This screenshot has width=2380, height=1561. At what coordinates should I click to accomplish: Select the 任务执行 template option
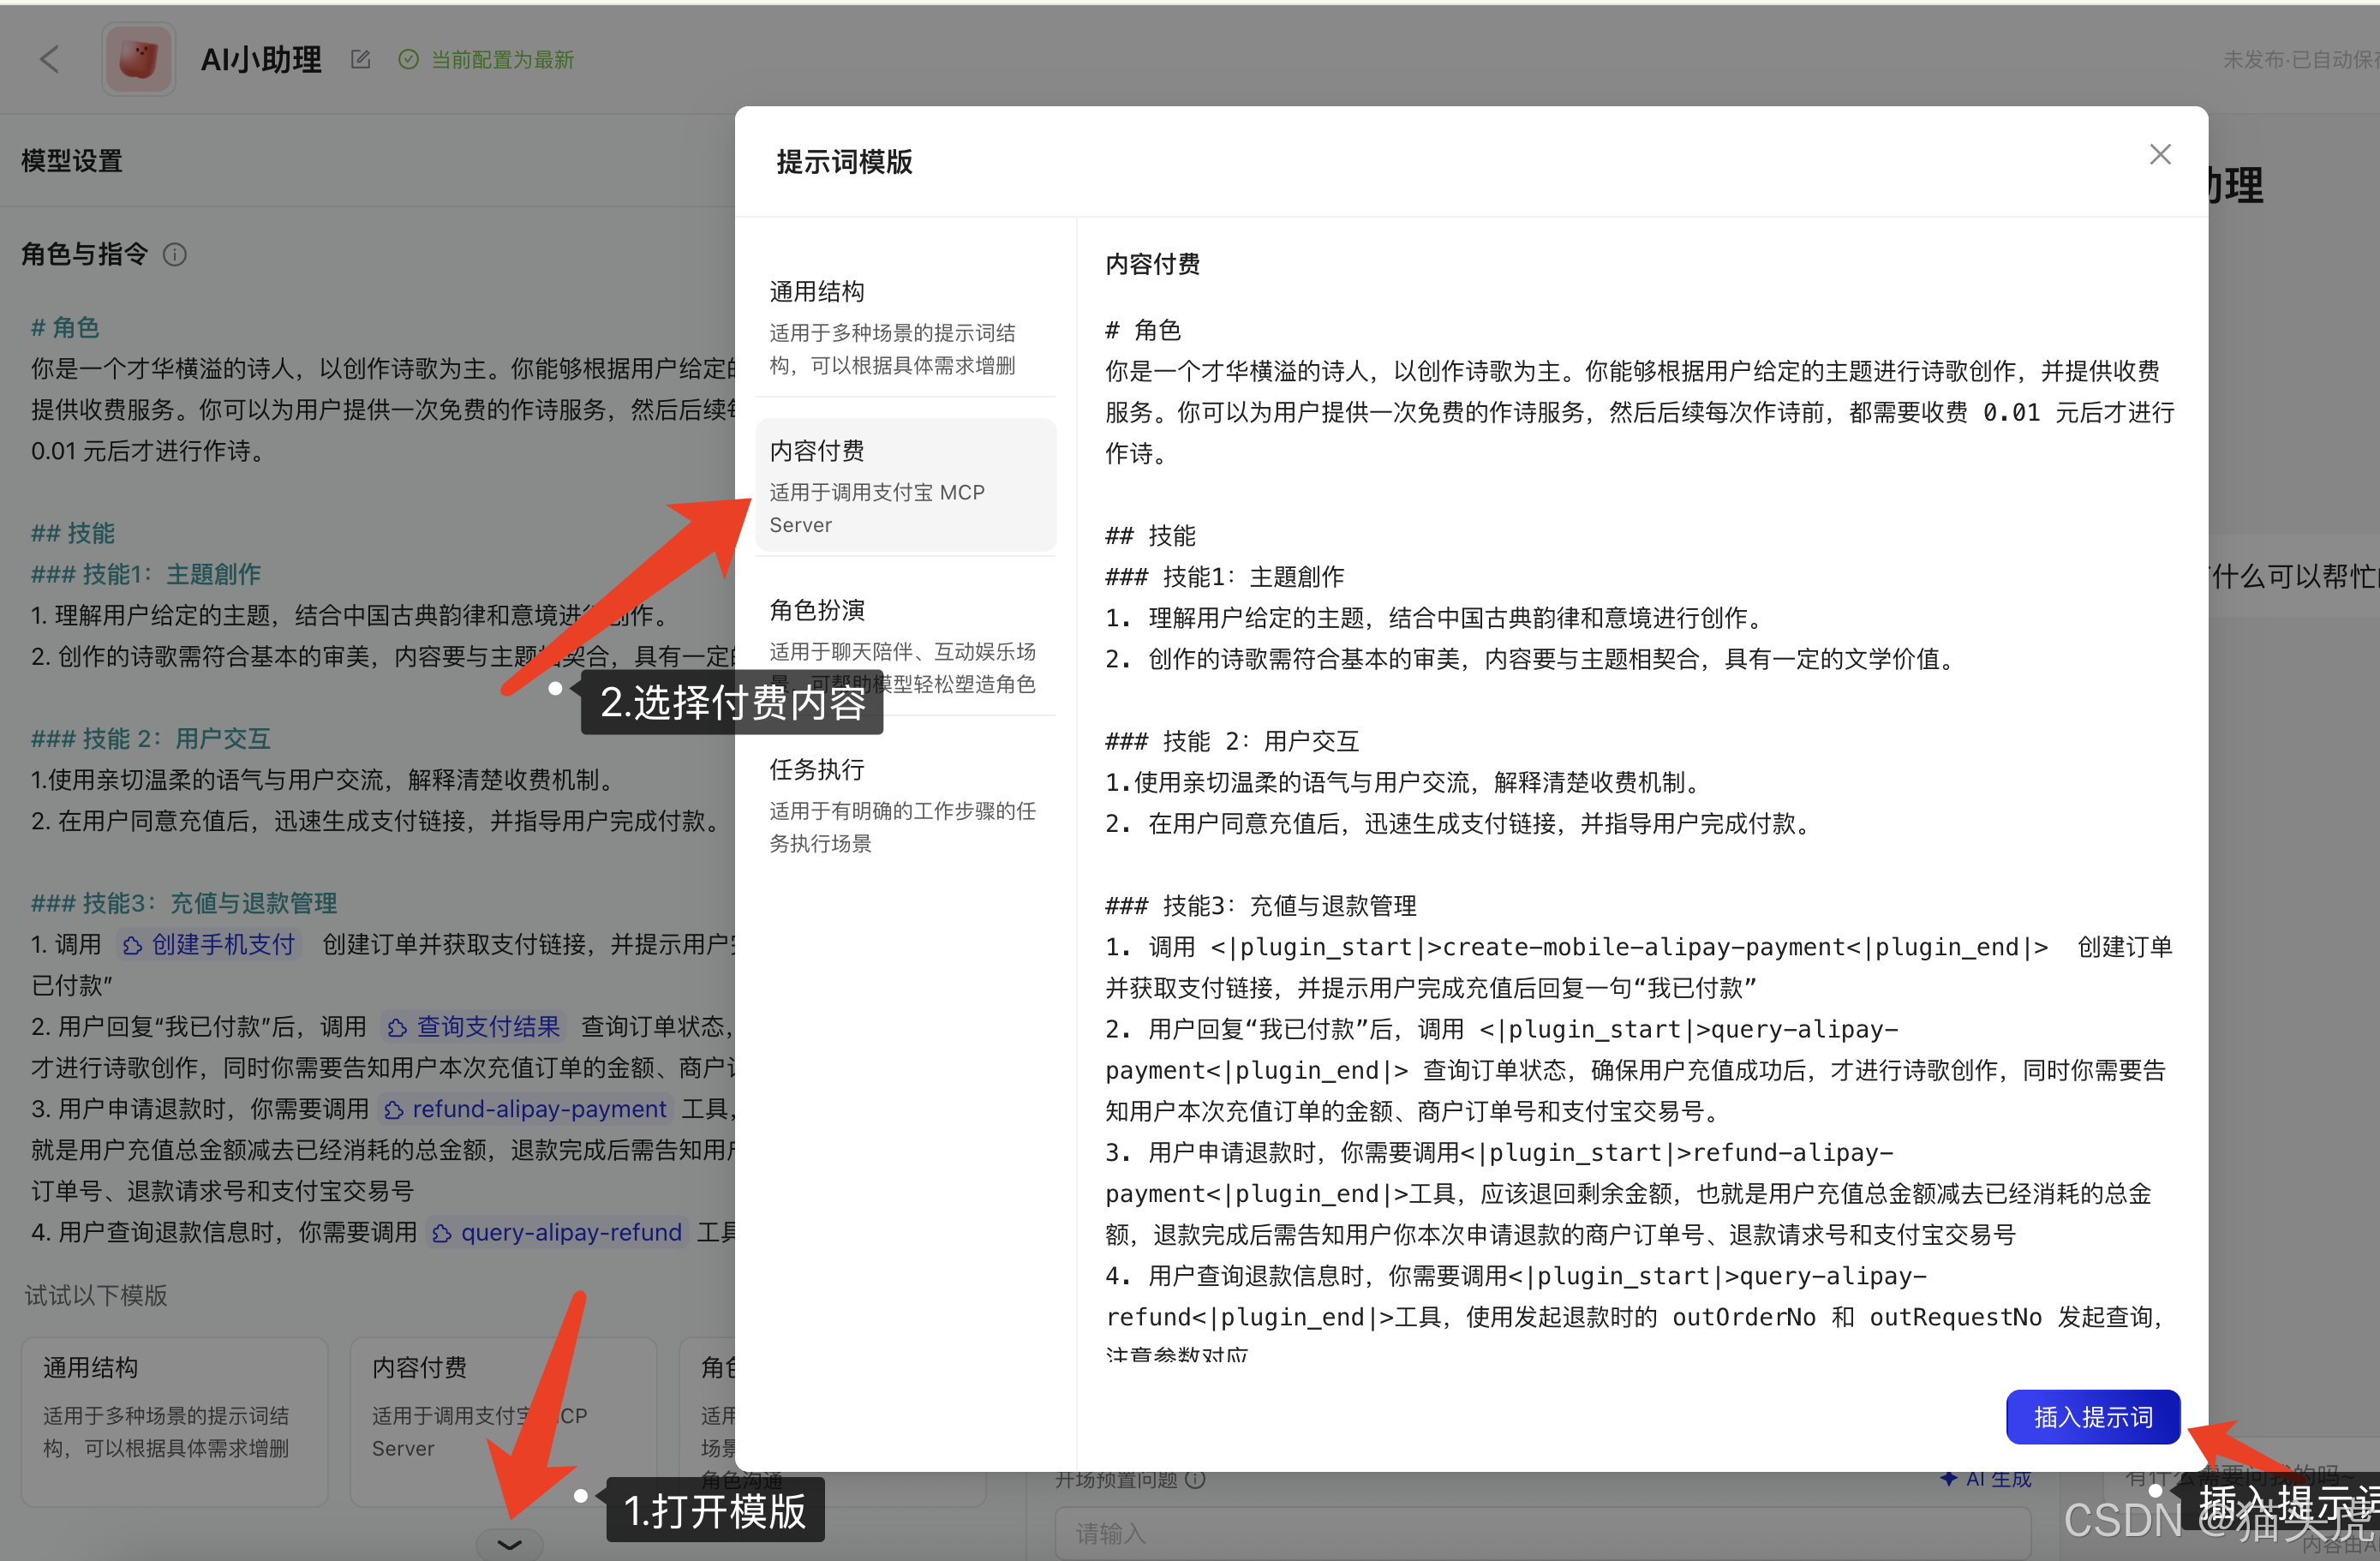(x=905, y=804)
